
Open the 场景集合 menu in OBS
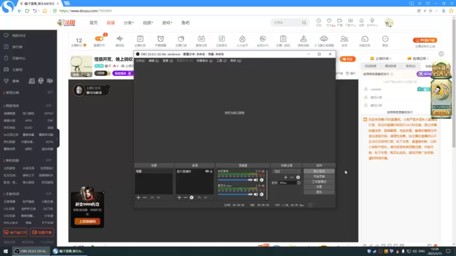pyautogui.click(x=205, y=61)
